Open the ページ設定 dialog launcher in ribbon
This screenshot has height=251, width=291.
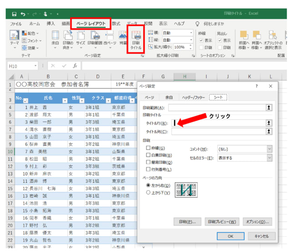pyautogui.click(x=142, y=56)
